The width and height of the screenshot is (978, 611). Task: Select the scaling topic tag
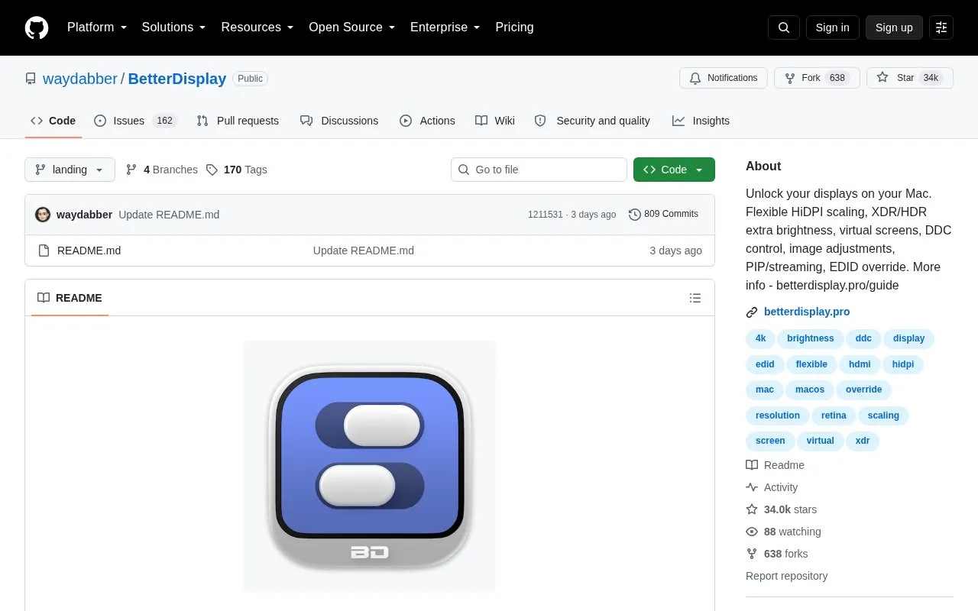coord(883,415)
